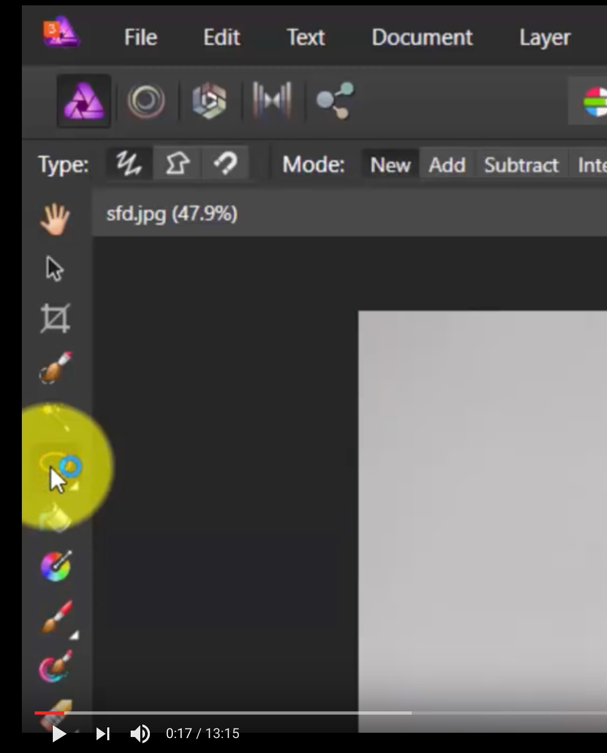This screenshot has height=753, width=607.
Task: Adjust the video playback volume icon
Action: click(x=140, y=734)
